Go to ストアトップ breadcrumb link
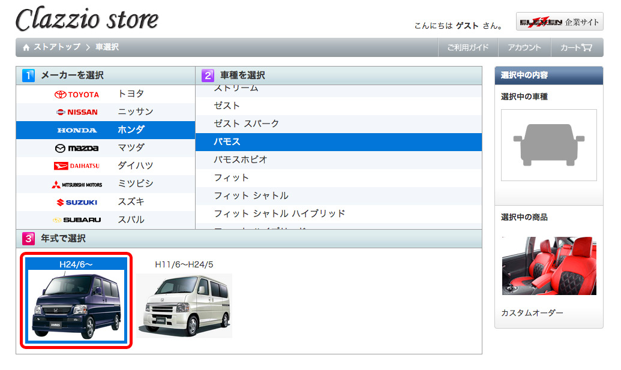Image resolution: width=621 pixels, height=370 pixels. pos(57,47)
